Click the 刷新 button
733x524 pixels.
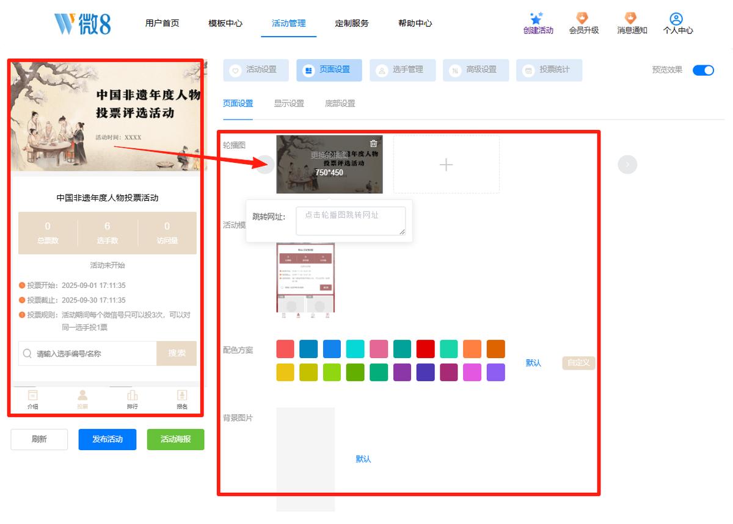pyautogui.click(x=39, y=439)
